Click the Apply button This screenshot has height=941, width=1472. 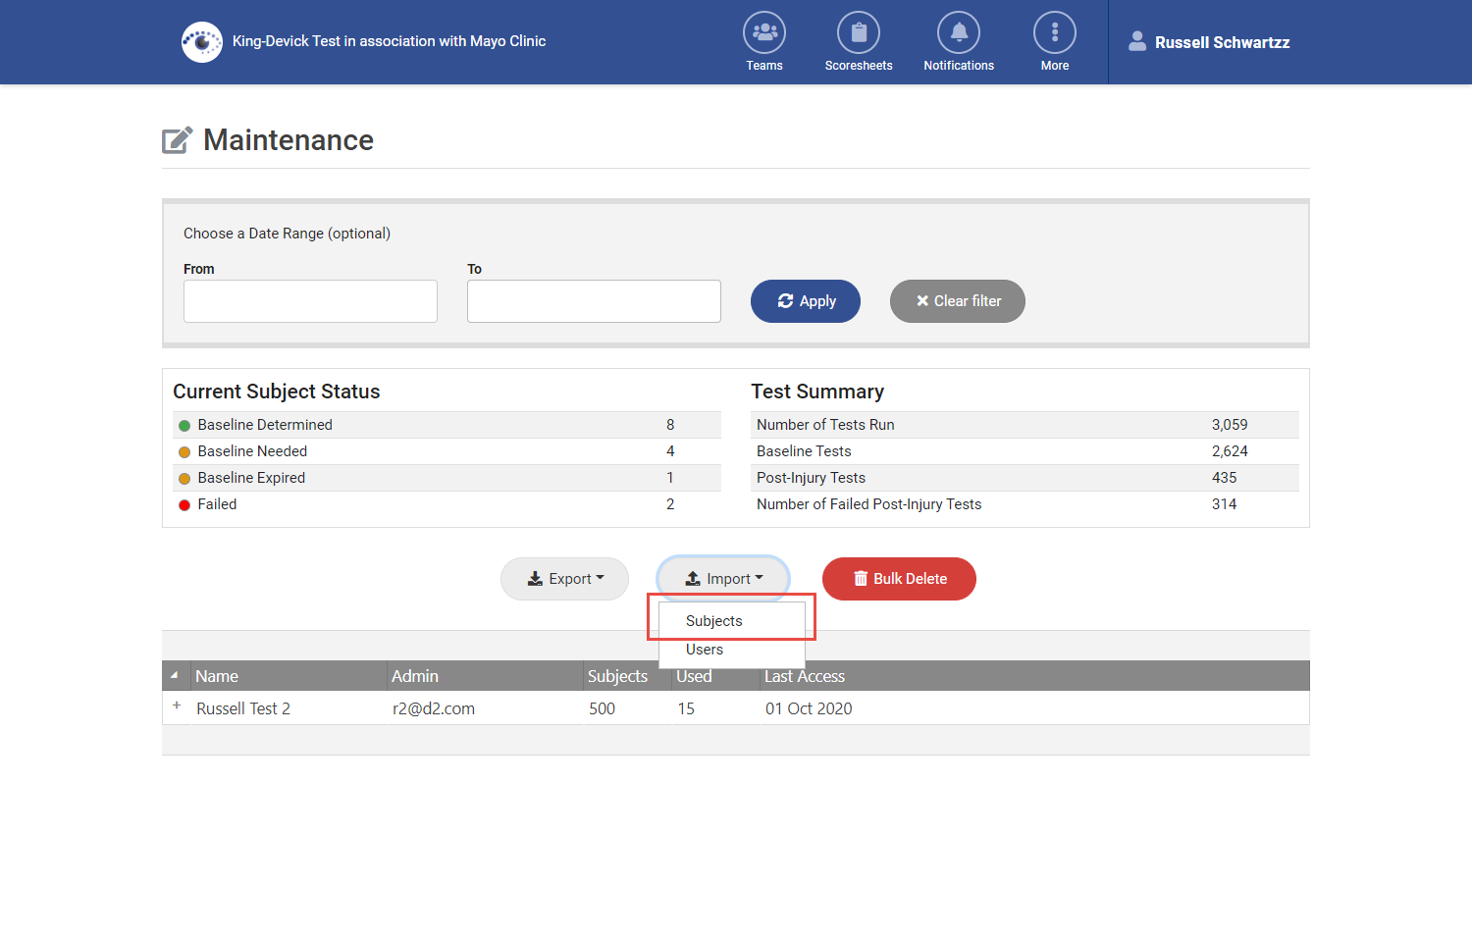[x=805, y=301]
